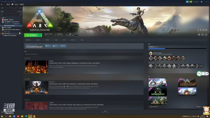Click the Halloween pumpkins news thumbnail

36,67
